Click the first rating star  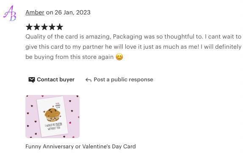tap(29, 27)
